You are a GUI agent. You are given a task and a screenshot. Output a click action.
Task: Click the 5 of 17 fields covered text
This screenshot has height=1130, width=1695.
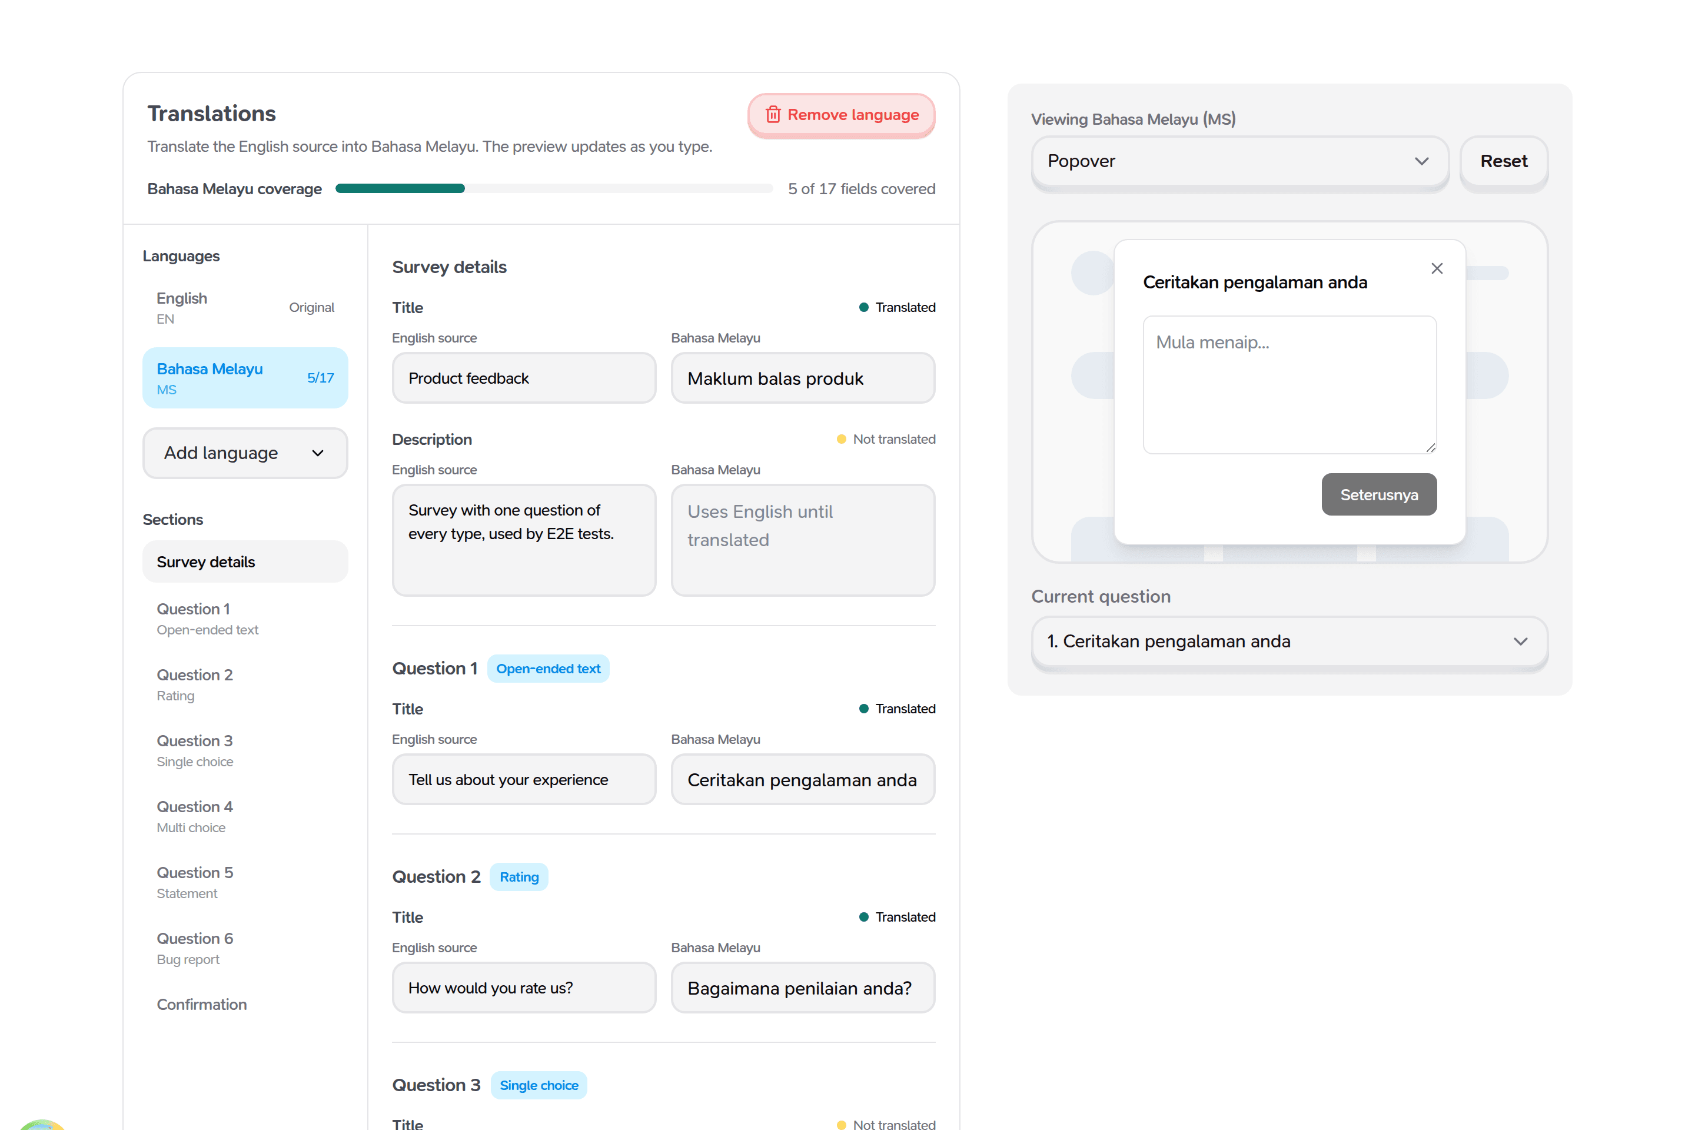click(862, 189)
